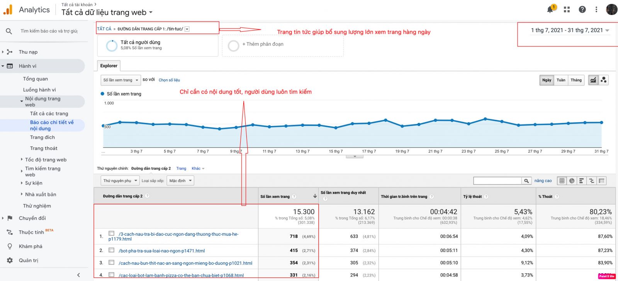
Task: Click the Trang dimension link
Action: [181, 169]
